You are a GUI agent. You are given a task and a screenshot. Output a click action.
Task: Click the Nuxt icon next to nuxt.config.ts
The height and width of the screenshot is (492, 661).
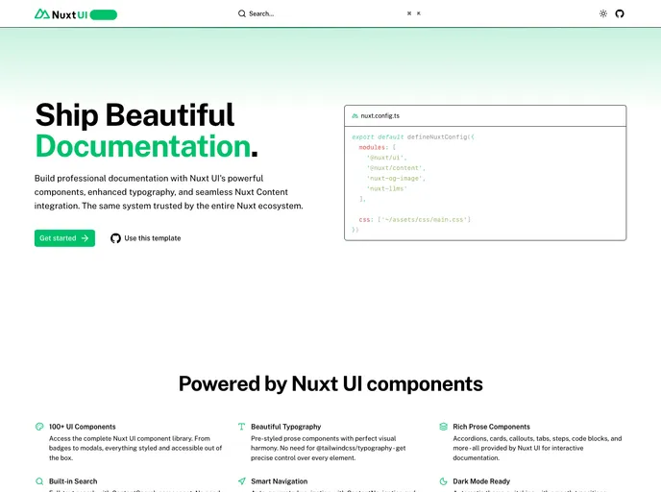(355, 115)
